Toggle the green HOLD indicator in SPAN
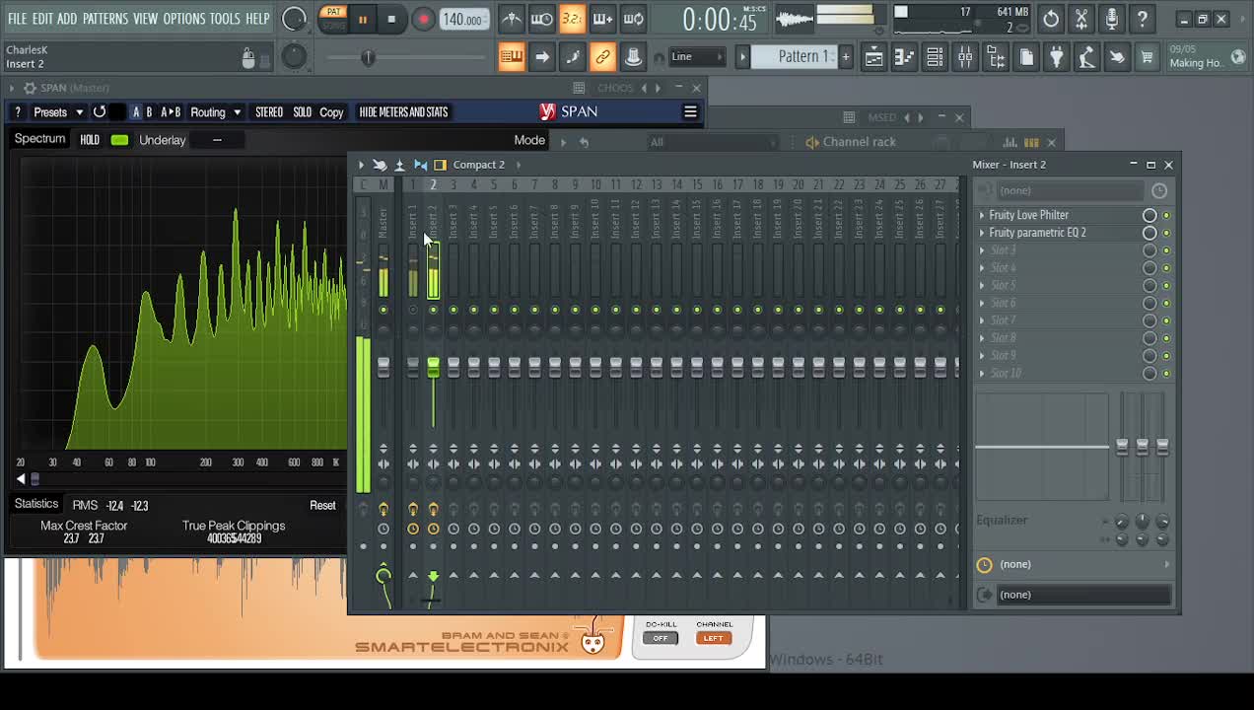1254x710 pixels. pos(119,140)
